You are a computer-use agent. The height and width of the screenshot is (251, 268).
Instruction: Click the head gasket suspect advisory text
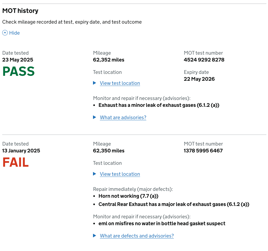[x=162, y=224]
